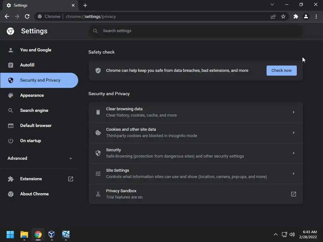Click the Chrome site info chip
Viewport: 323px width, 242px height.
49,16
